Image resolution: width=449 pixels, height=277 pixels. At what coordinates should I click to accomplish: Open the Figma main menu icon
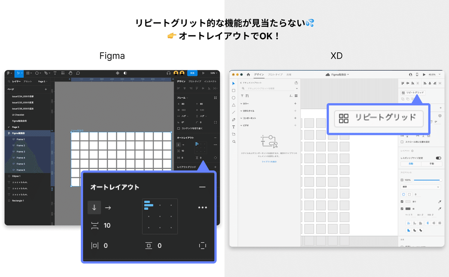click(x=9, y=73)
